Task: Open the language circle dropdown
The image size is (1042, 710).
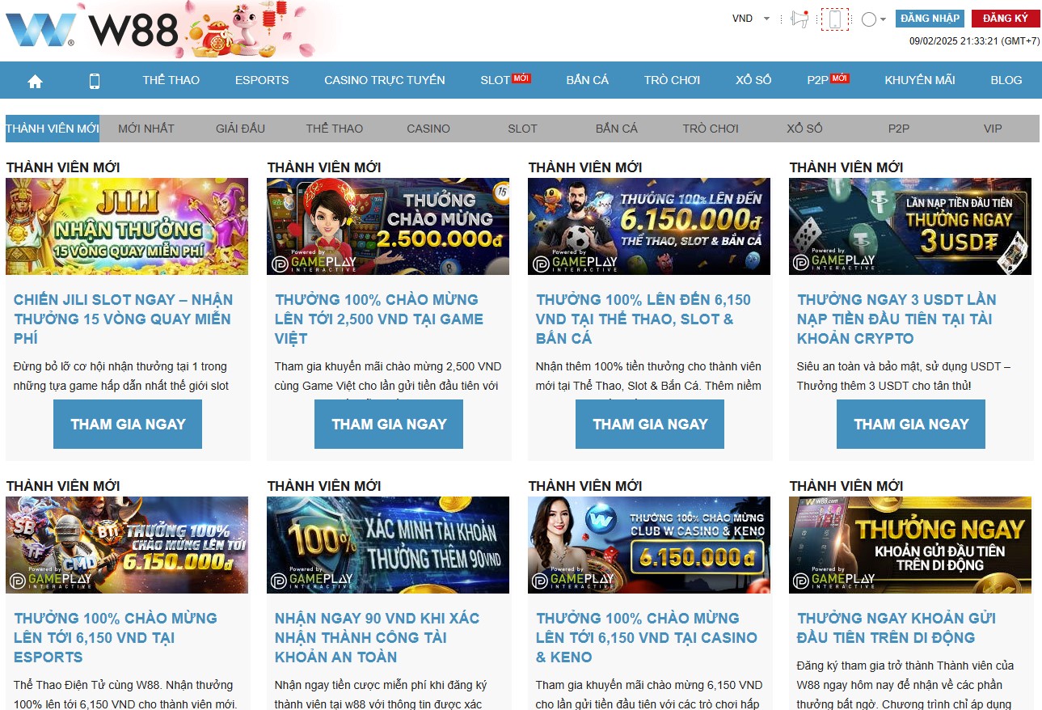Action: [873, 19]
